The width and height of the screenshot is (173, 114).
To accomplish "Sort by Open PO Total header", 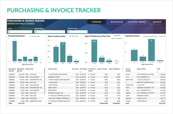I will click(x=102, y=69).
